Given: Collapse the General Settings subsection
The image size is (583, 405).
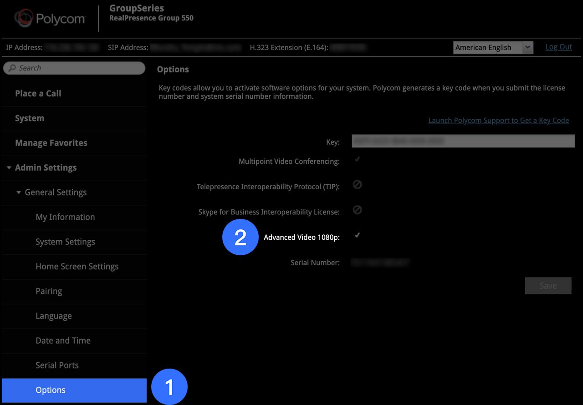Looking at the screenshot, I should pyautogui.click(x=19, y=192).
